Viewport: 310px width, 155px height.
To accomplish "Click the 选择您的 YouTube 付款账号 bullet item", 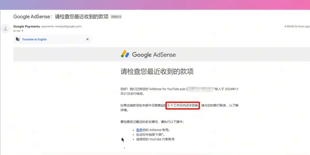I will pyautogui.click(x=155, y=139).
